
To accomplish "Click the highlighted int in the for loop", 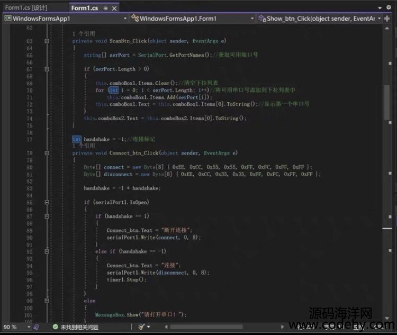I will tap(114, 90).
